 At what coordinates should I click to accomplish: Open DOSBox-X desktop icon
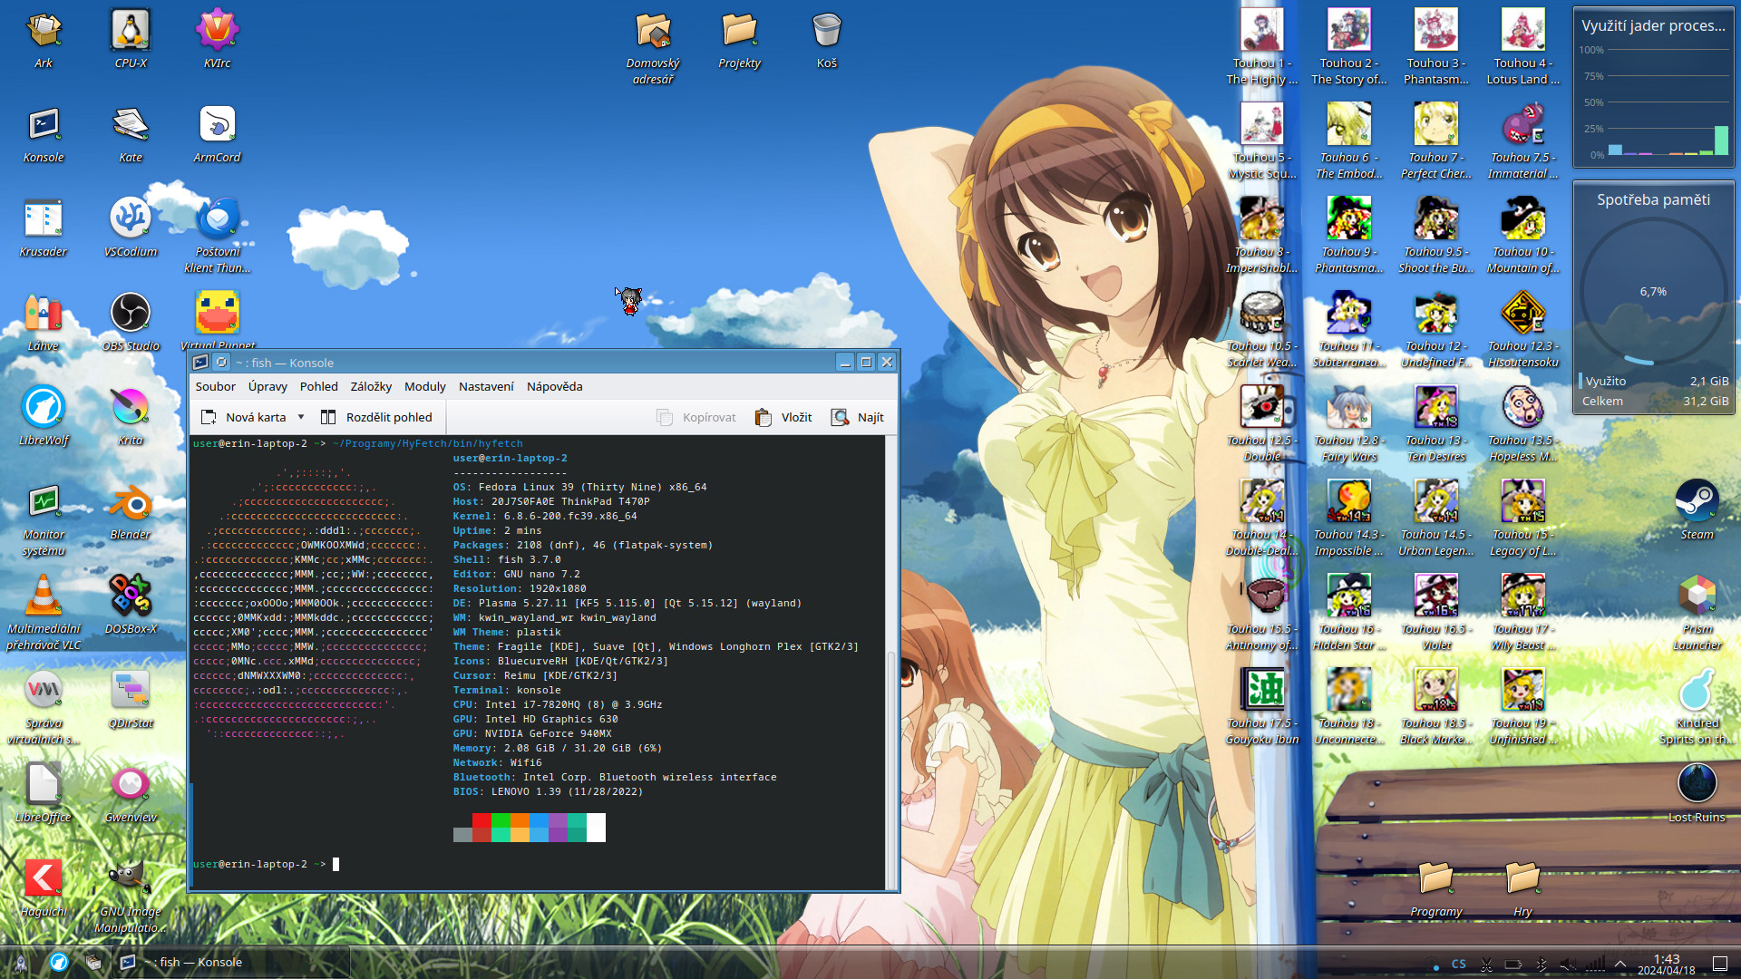click(x=131, y=606)
